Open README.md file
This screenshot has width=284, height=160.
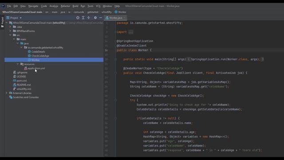[x=24, y=85]
